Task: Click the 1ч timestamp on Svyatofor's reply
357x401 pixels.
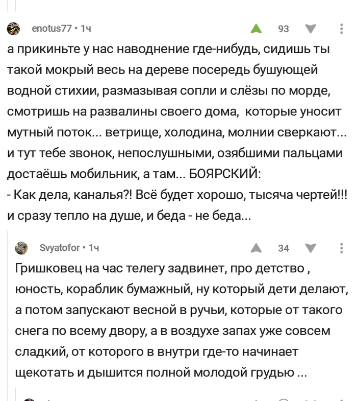Action: pyautogui.click(x=94, y=248)
